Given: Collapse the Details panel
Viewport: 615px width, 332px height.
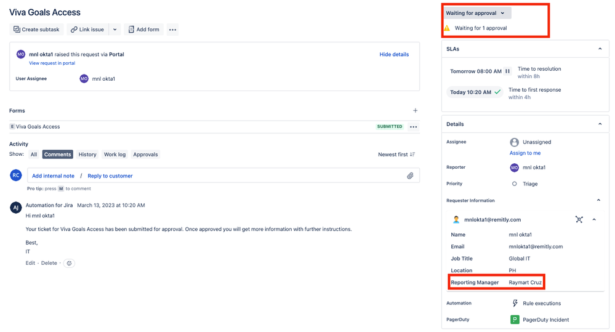Looking at the screenshot, I should [600, 124].
